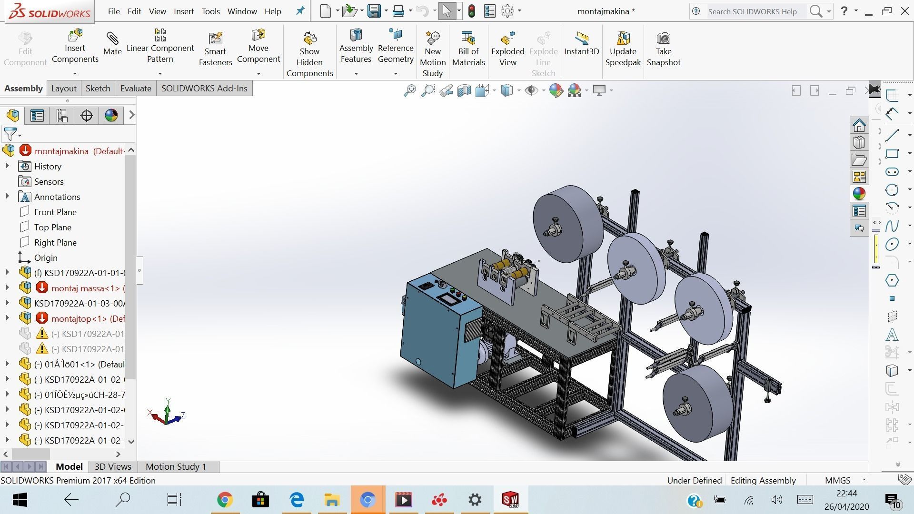Expand more manager tabs arrow
The image size is (914, 514).
[132, 115]
